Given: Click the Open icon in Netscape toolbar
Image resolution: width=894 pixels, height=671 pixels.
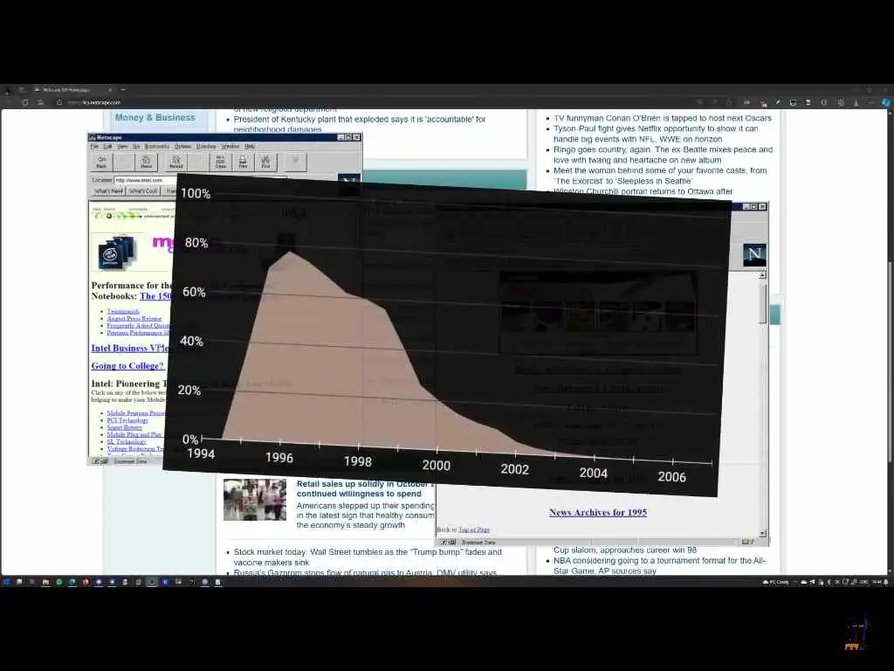Looking at the screenshot, I should 221,162.
